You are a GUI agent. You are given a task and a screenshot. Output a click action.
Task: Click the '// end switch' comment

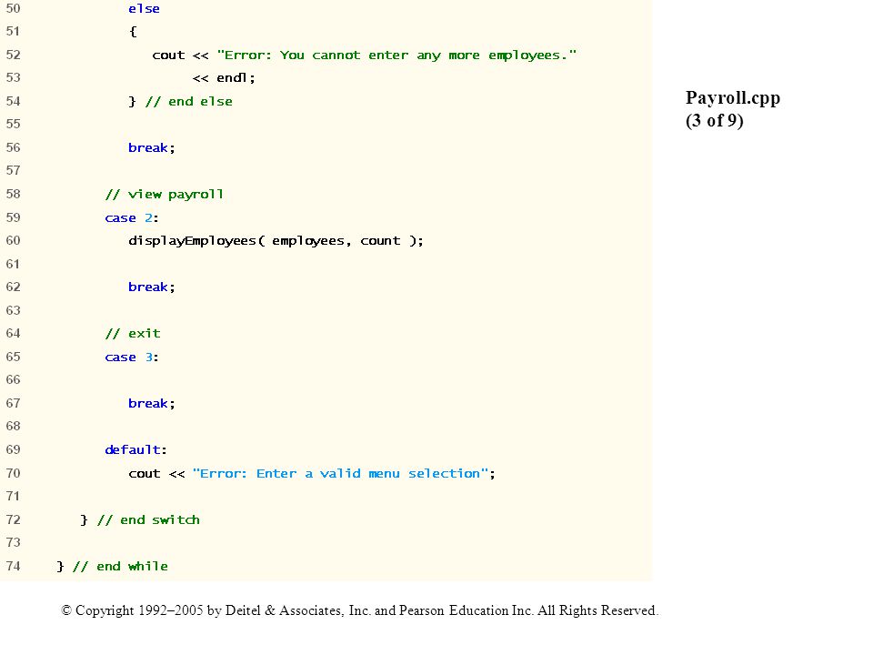pyautogui.click(x=148, y=519)
